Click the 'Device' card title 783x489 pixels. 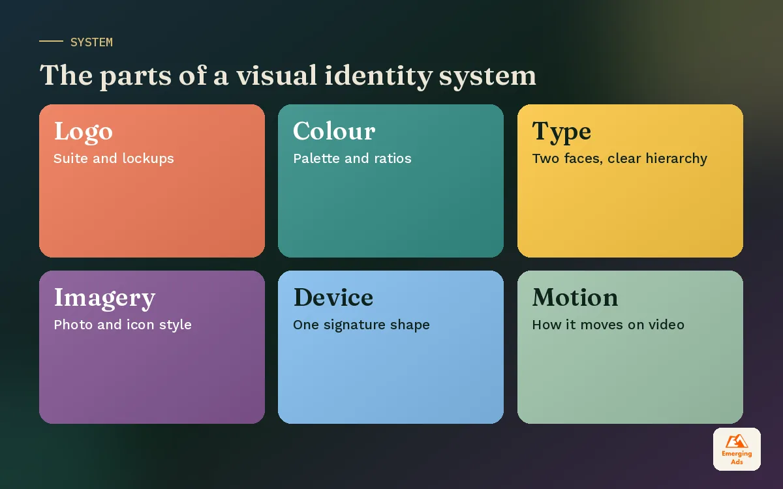(333, 298)
